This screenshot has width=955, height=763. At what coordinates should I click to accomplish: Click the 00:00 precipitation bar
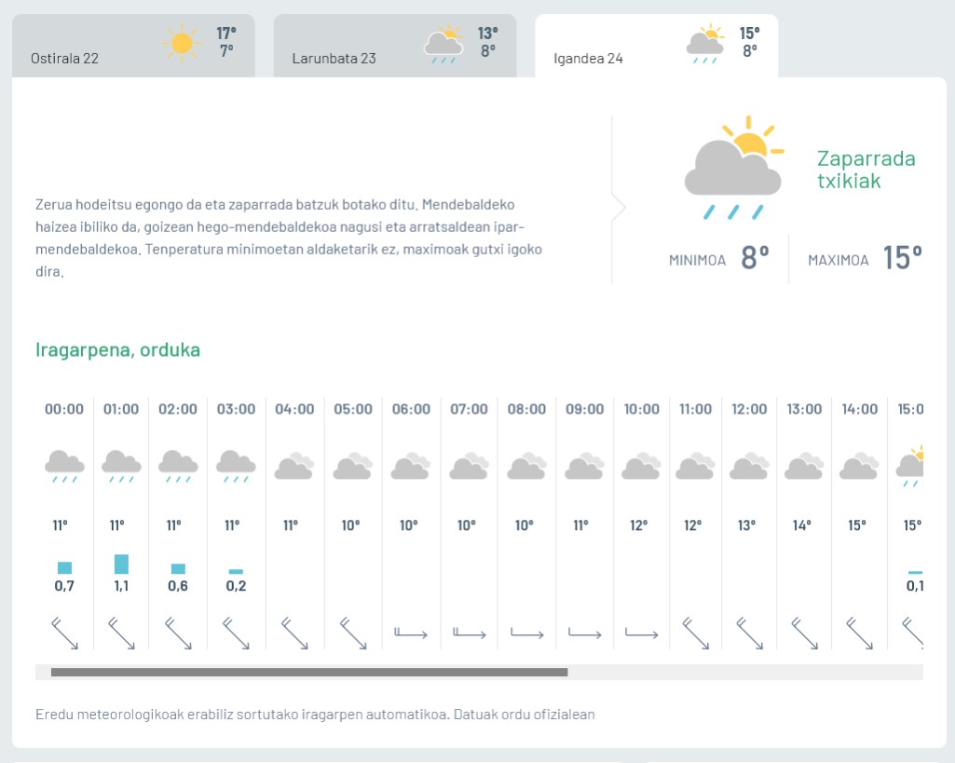(64, 567)
